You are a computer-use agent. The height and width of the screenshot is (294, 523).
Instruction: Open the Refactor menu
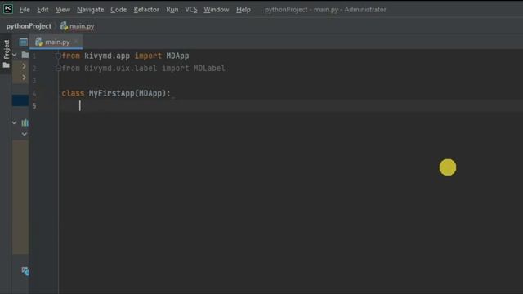146,10
